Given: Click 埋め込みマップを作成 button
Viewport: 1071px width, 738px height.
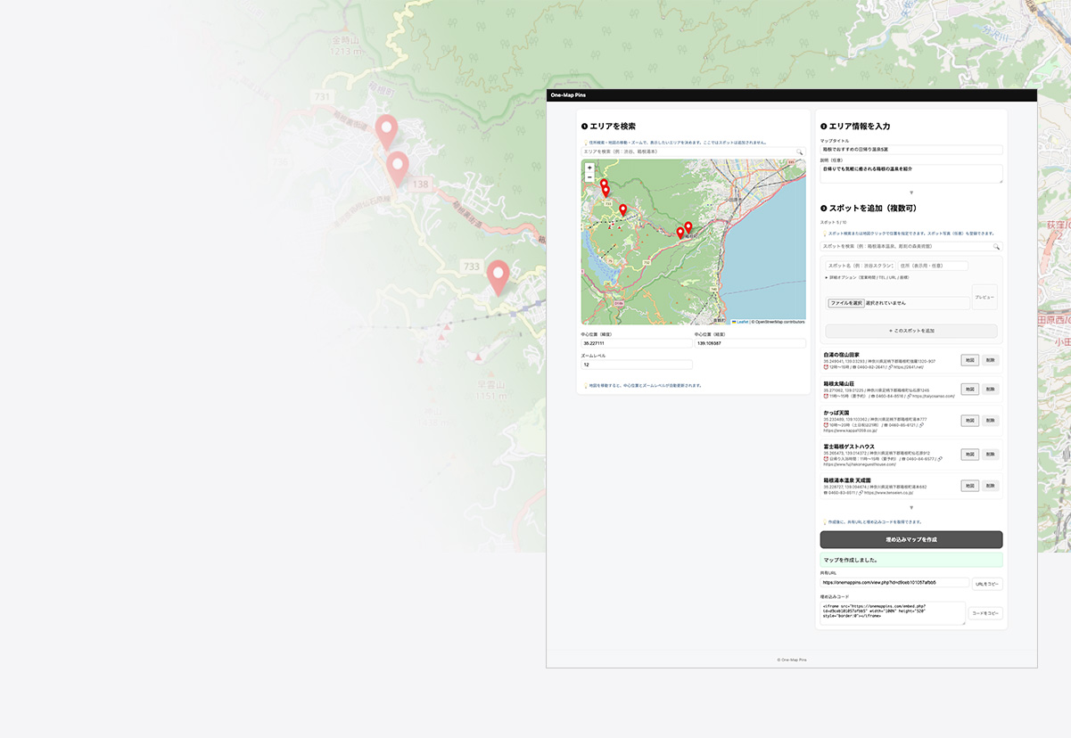Looking at the screenshot, I should (x=910, y=539).
